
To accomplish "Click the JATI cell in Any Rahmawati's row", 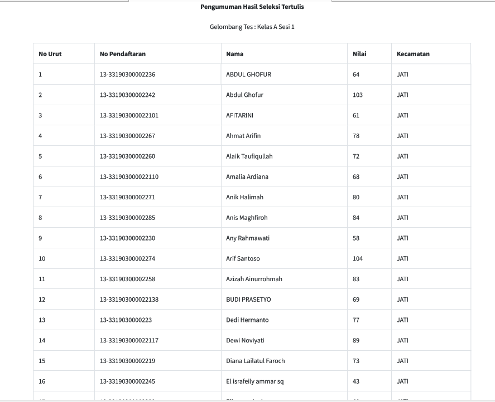I will click(402, 238).
